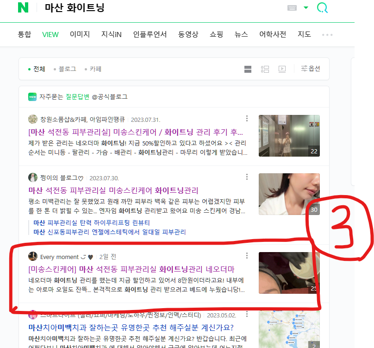Open the elevator thumbnail with 22 photos
The height and width of the screenshot is (348, 374).
(289, 136)
